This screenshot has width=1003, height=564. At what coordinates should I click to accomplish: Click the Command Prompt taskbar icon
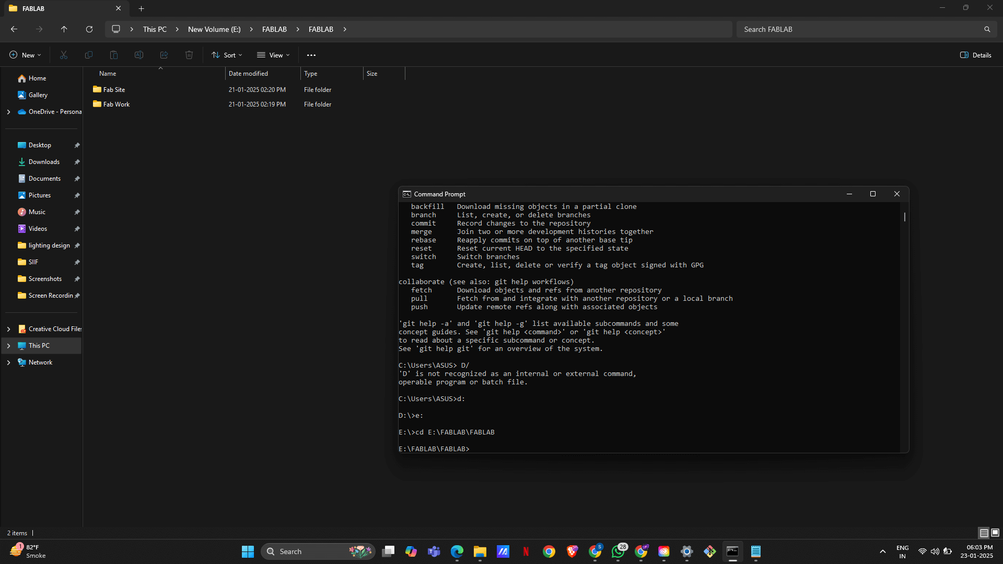tap(733, 551)
